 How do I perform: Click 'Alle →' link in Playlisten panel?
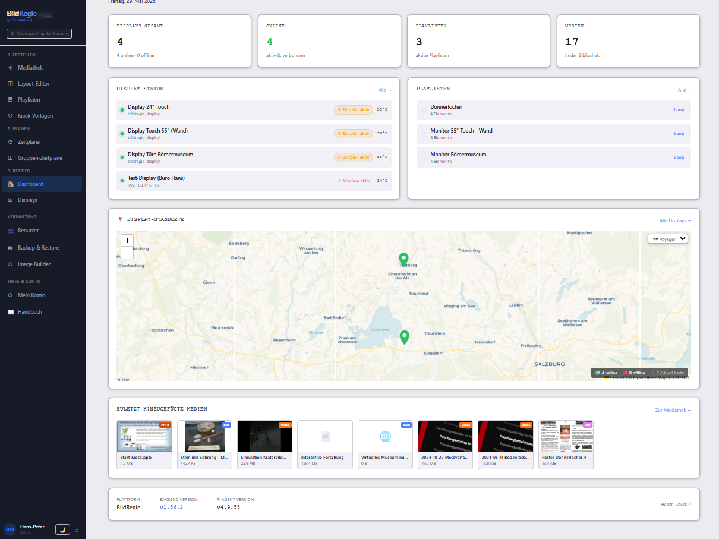[685, 90]
